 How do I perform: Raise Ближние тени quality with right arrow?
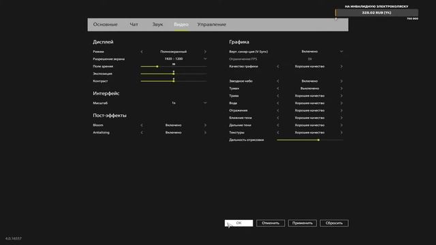click(x=341, y=118)
